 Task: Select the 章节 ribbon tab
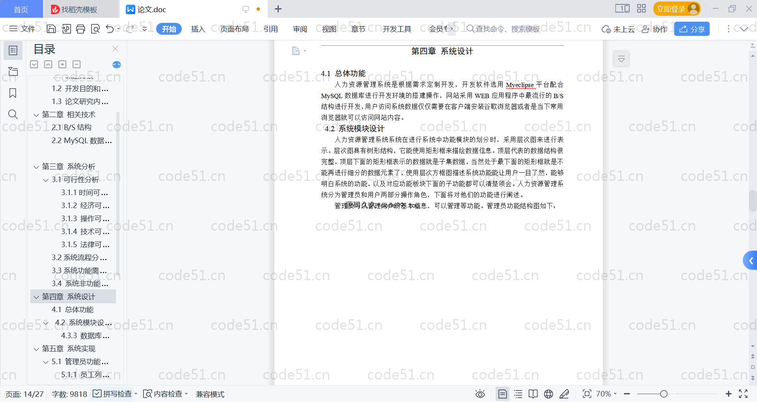pos(358,29)
